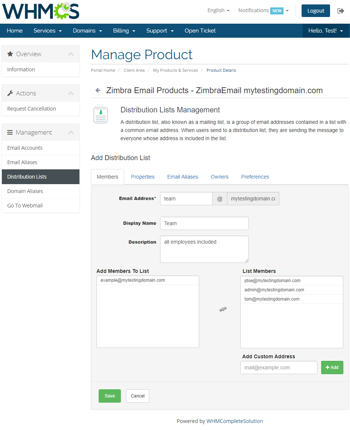Open Domain Aliases in sidebar
Image resolution: width=350 pixels, height=430 pixels.
point(41,191)
